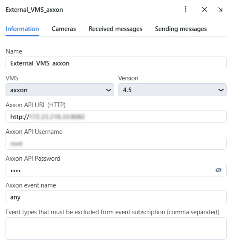Select the Information tab
The image size is (236, 247).
point(22,29)
